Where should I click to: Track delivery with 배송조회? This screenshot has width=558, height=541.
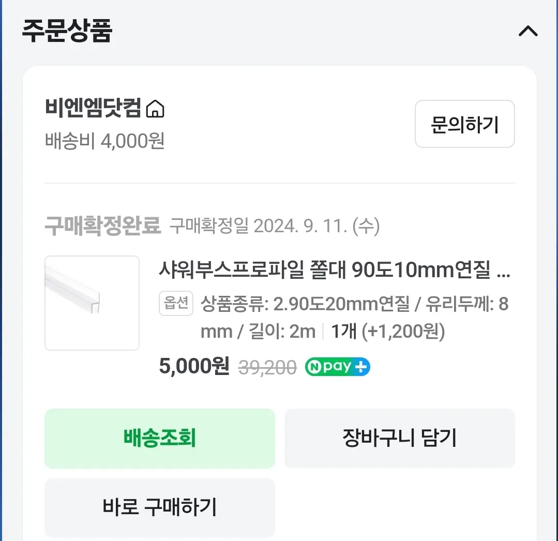[x=159, y=439]
